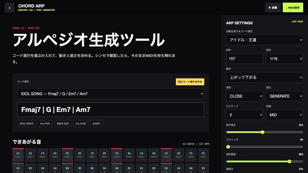Open the 音形 dropdown showing CLOSE

pos(245,96)
